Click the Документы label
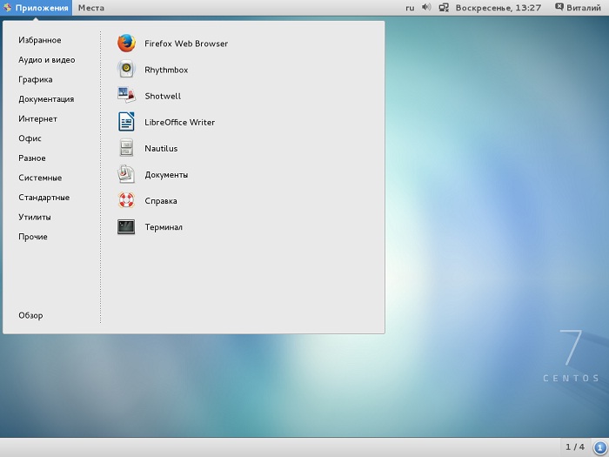609x457 pixels. click(x=166, y=175)
